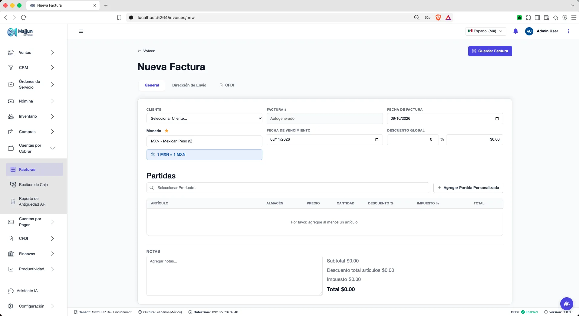Click the Majjun logo
This screenshot has height=316, width=579.
coord(20,32)
